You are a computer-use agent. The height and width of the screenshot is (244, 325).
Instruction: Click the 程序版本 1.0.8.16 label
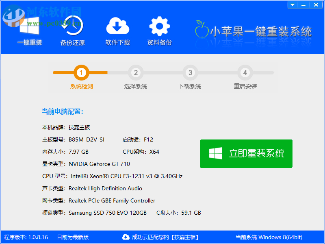point(26,237)
